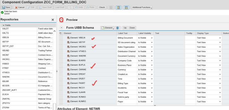Viewport: 229px width, 110px height.
Task: Click the Element: VBELN icon
Action: click(x=68, y=38)
